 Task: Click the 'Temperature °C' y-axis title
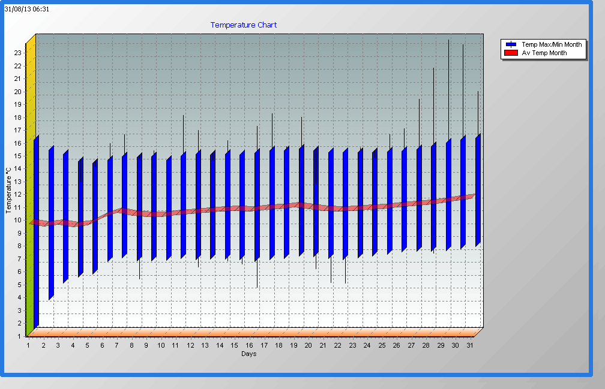(x=9, y=191)
